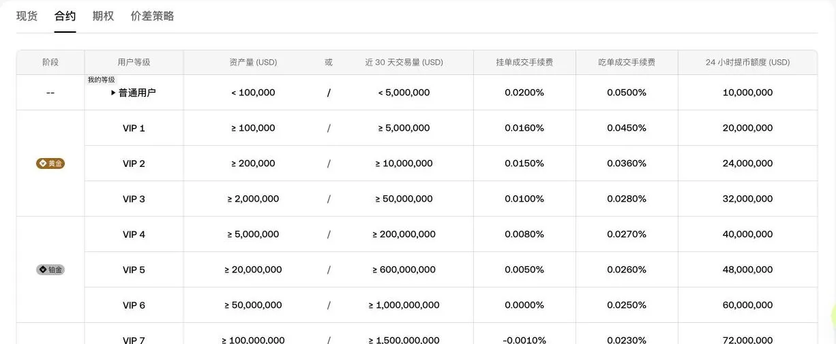Click the 32,000,000 withdrawal limit
The height and width of the screenshot is (344, 836).
[x=747, y=199]
